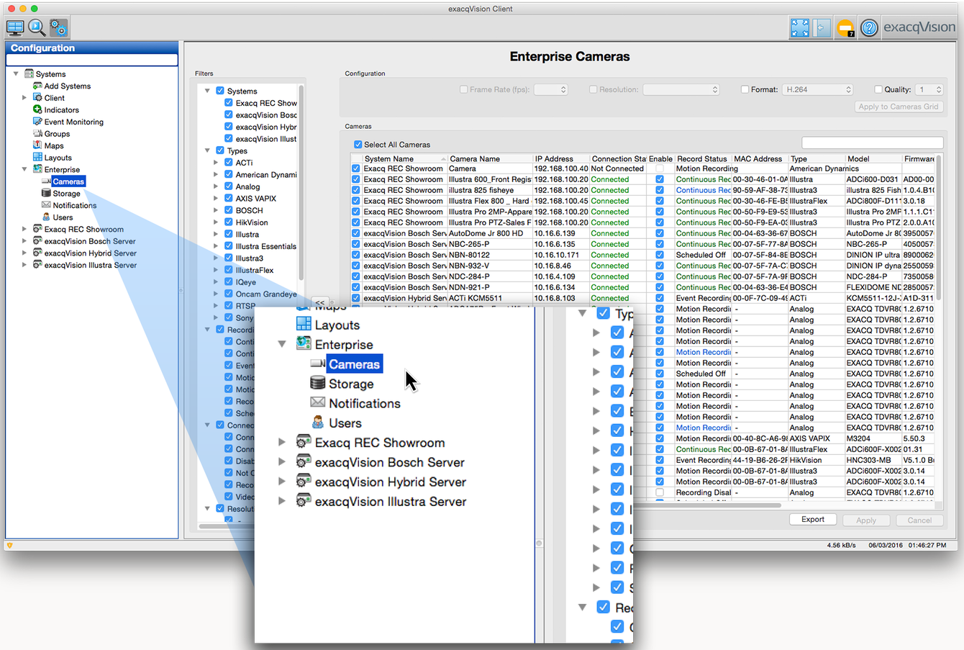Screen dimensions: 964x650
Task: Uncheck Exacq REC Show system filter
Action: [x=229, y=103]
